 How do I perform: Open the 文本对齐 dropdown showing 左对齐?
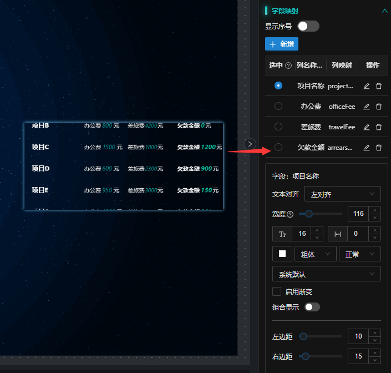pos(342,194)
